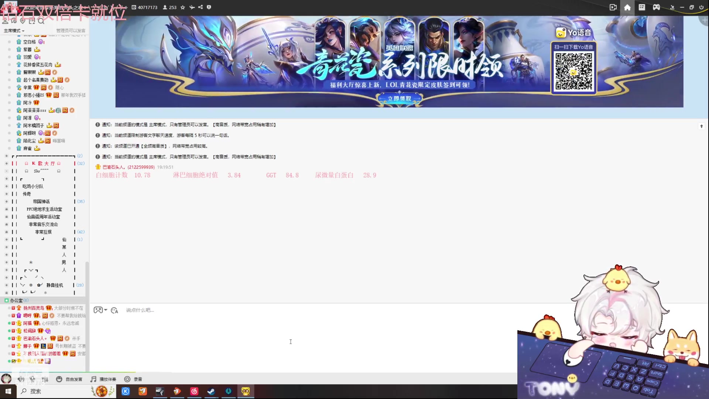Click the bulletin board icon above user list
This screenshot has width=709, height=399.
pyautogui.click(x=32, y=21)
